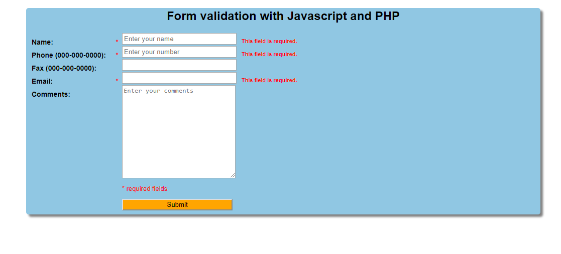Click the red asterisk before Email field

(117, 81)
